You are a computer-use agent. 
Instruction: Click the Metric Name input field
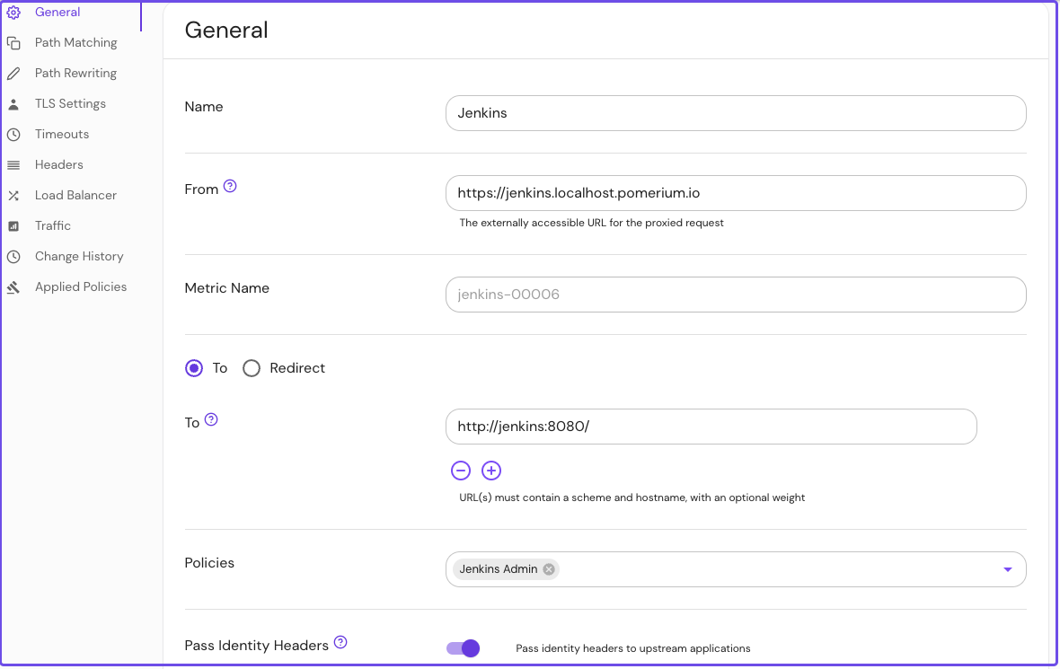click(x=735, y=295)
